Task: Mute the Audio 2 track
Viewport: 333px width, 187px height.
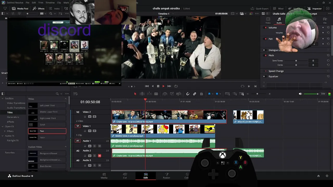Action: [x=99, y=156]
